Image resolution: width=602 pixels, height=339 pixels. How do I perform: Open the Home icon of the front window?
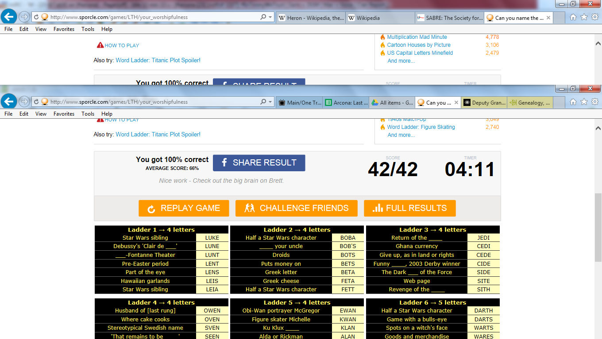coord(573,102)
